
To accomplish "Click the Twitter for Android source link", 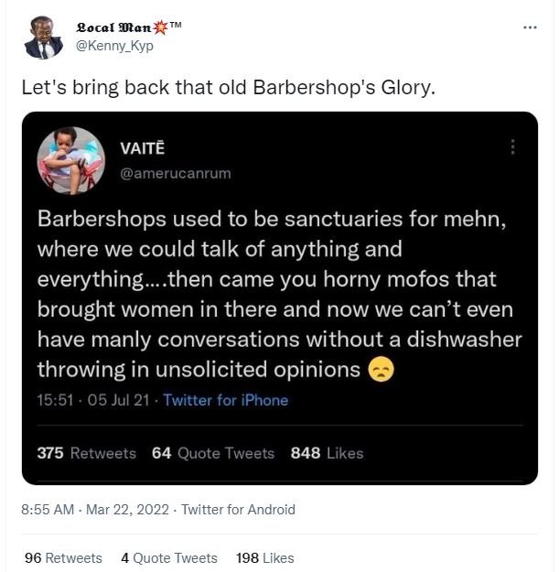I will click(238, 510).
